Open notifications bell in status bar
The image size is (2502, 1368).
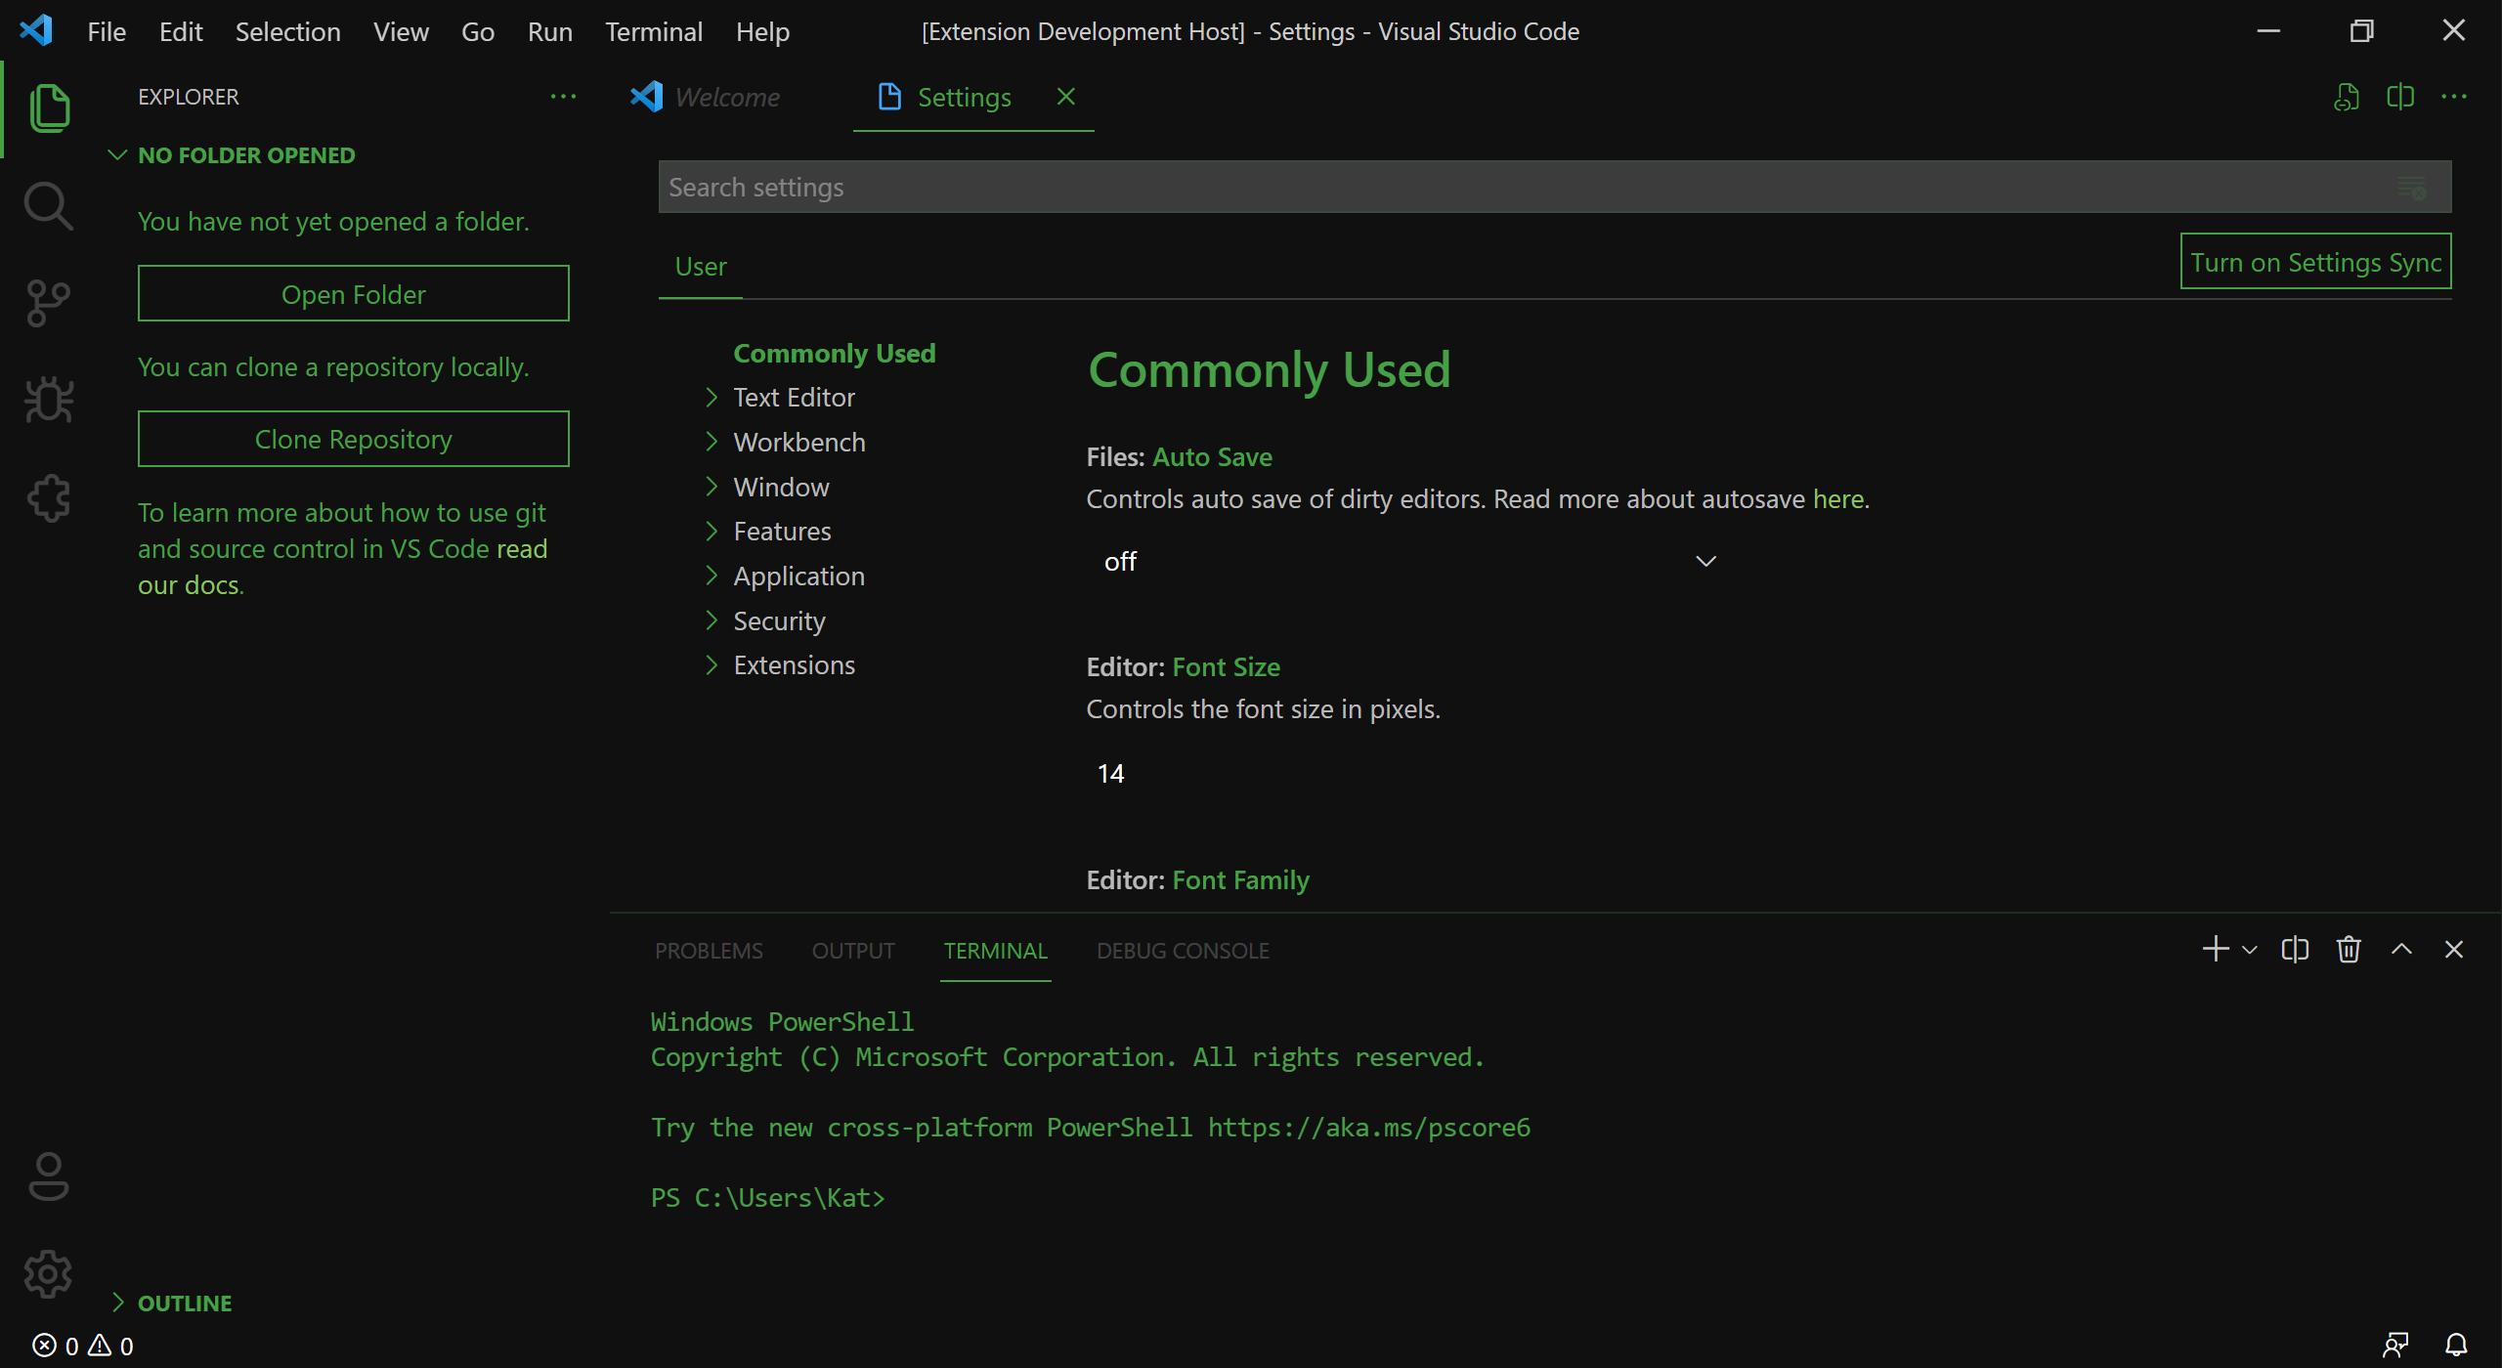2456,1346
